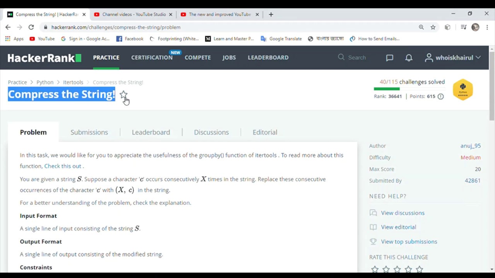Open the notifications bell

click(x=409, y=58)
